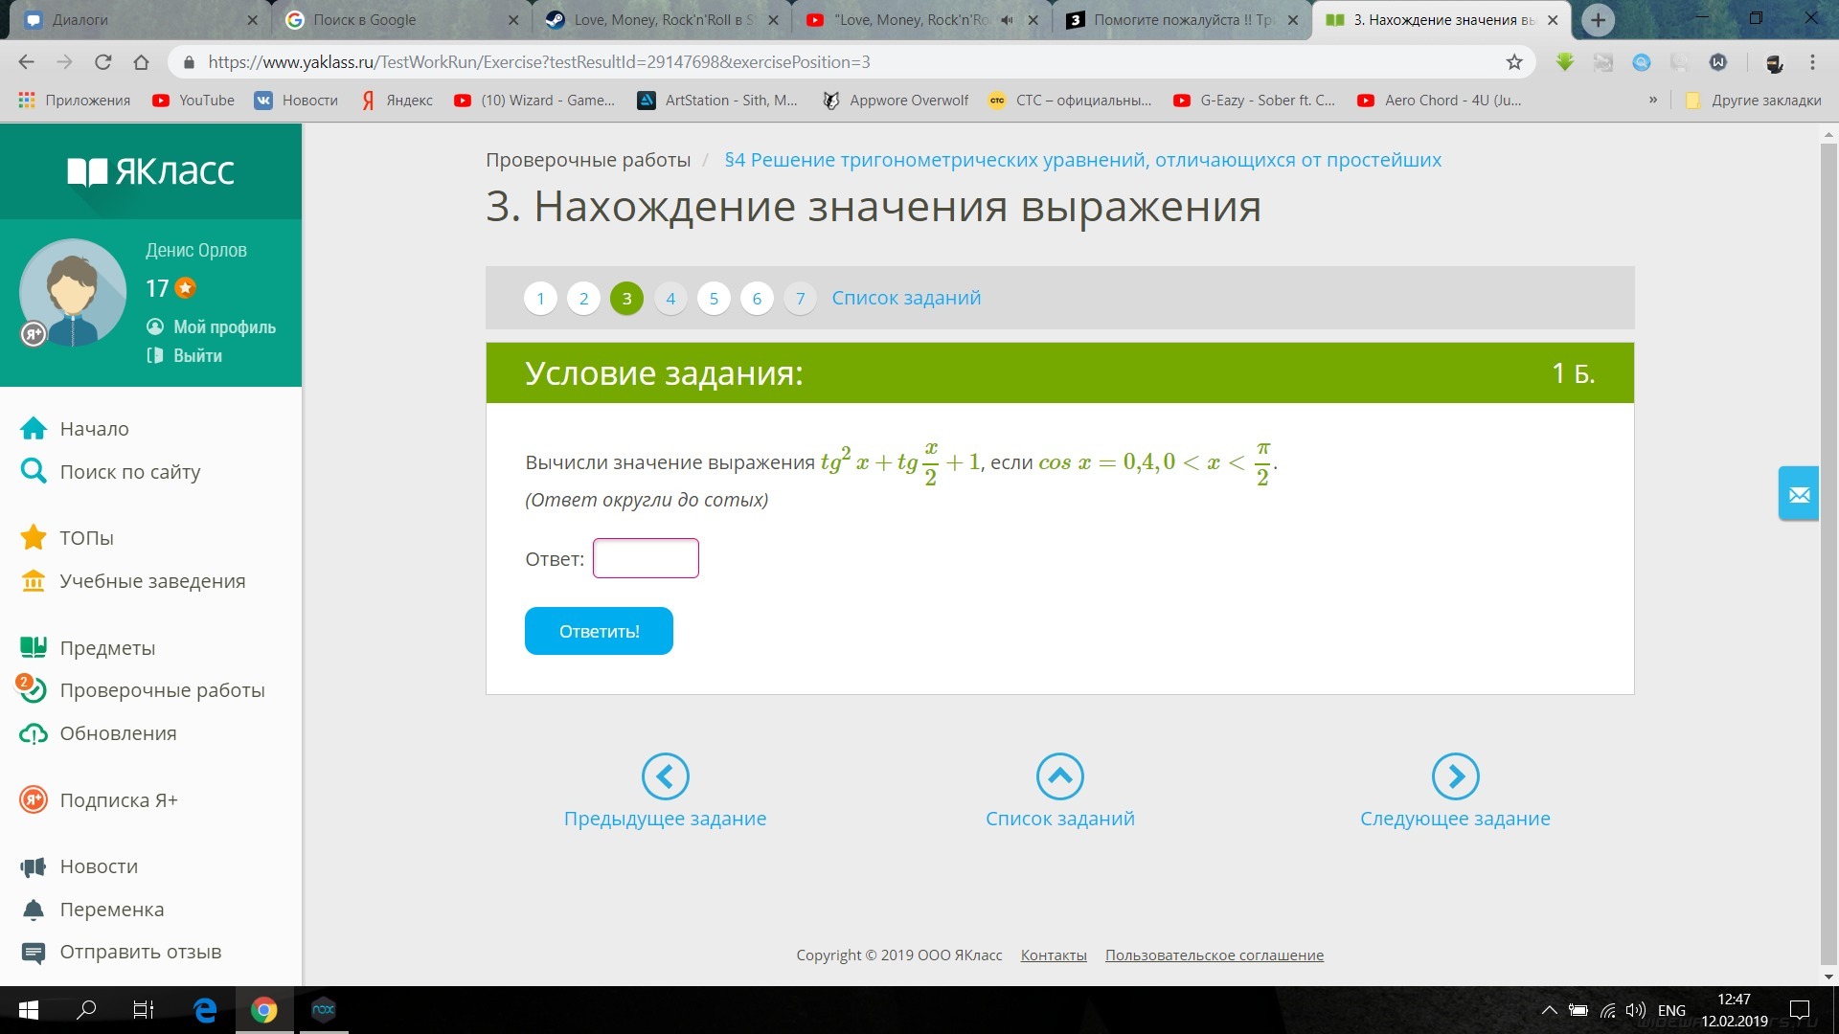
Task: Go to previous task arrow icon
Action: coord(665,775)
